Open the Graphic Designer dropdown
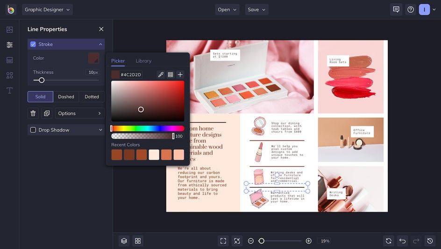 (47, 9)
